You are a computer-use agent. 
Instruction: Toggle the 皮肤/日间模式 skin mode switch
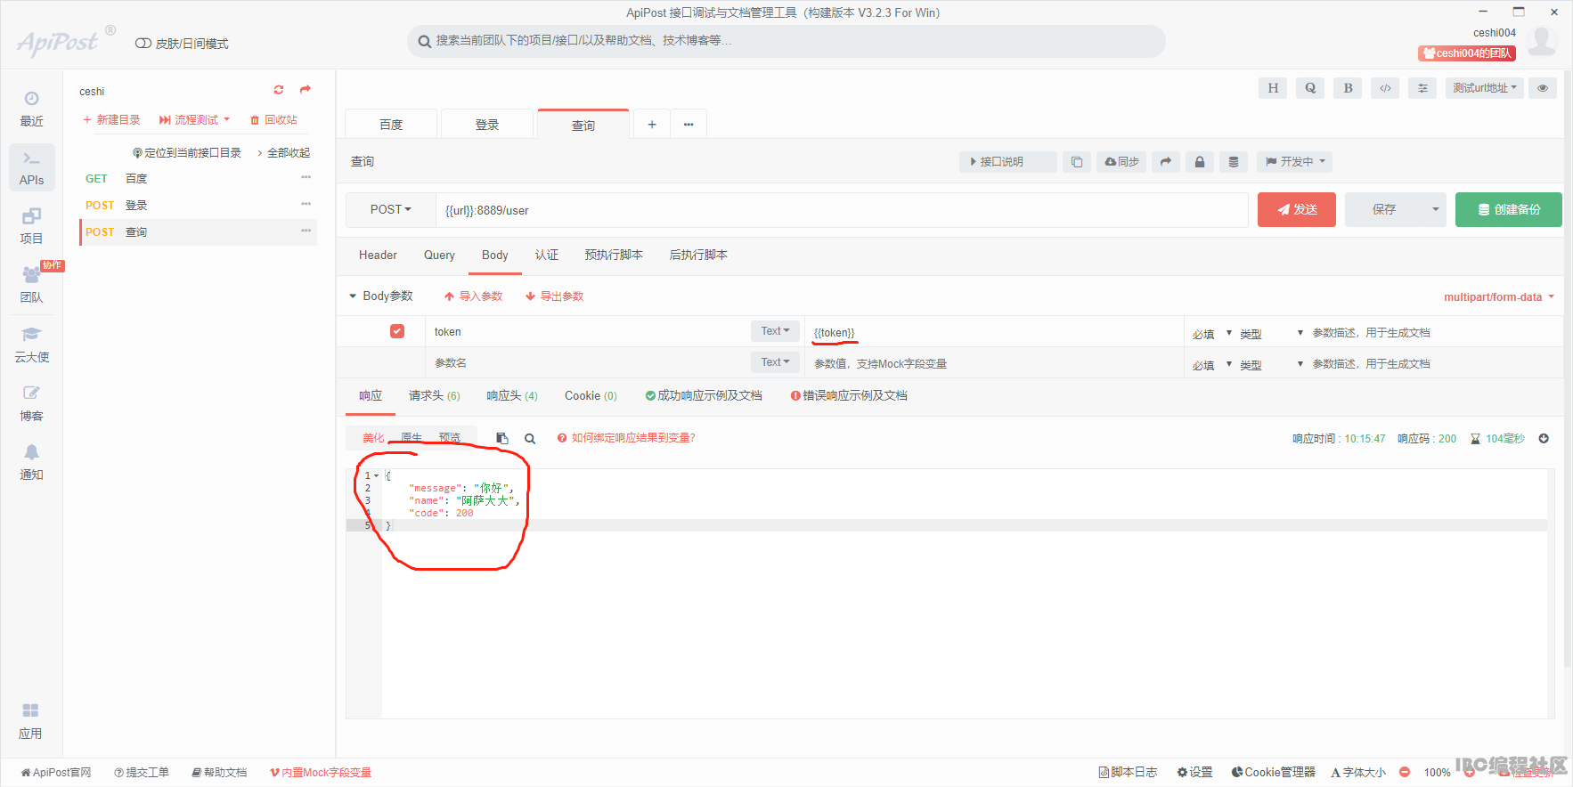click(143, 44)
